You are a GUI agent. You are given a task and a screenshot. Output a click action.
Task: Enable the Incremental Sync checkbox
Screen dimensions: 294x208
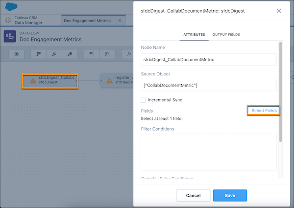(143, 100)
